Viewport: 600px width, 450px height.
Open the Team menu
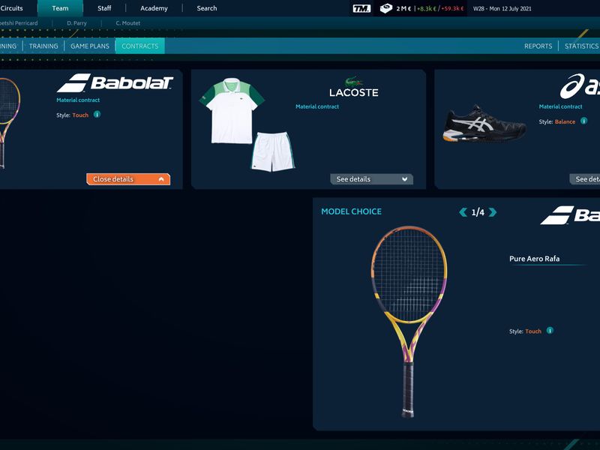(60, 8)
